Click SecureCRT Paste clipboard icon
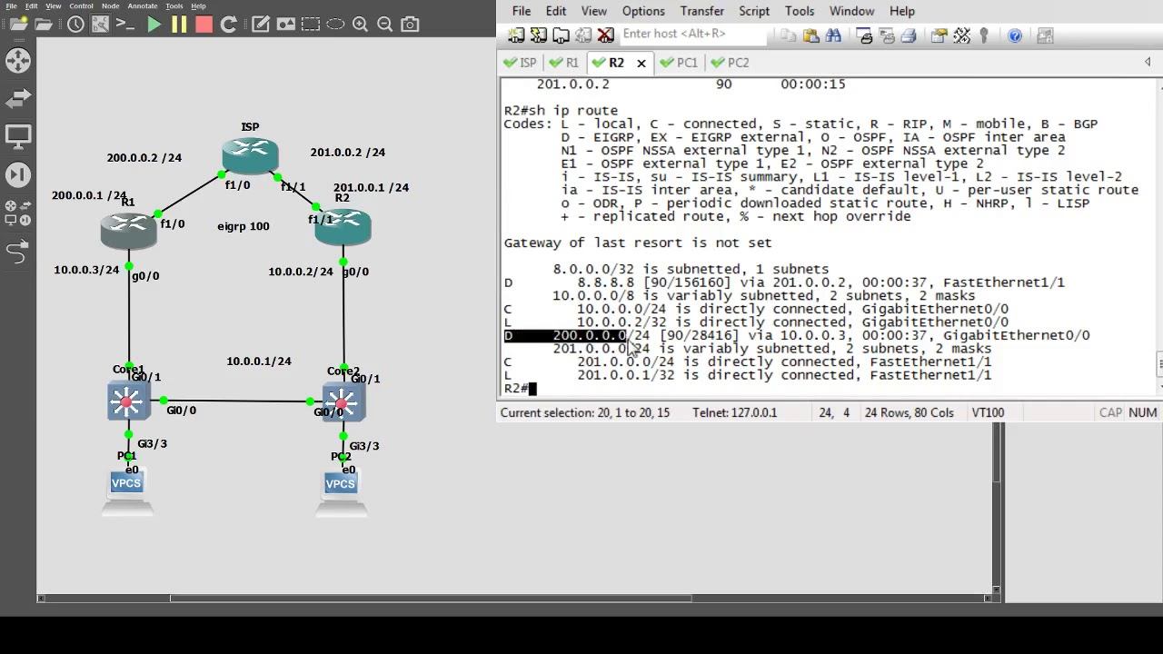Viewport: 1163px width, 654px height. point(810,35)
